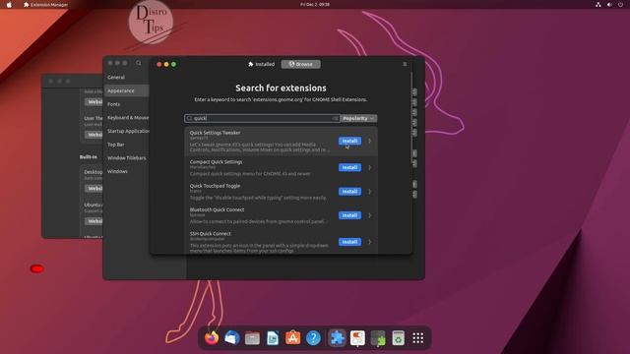The height and width of the screenshot is (354, 630).
Task: Click the Tweaks window search icon
Action: point(139,63)
